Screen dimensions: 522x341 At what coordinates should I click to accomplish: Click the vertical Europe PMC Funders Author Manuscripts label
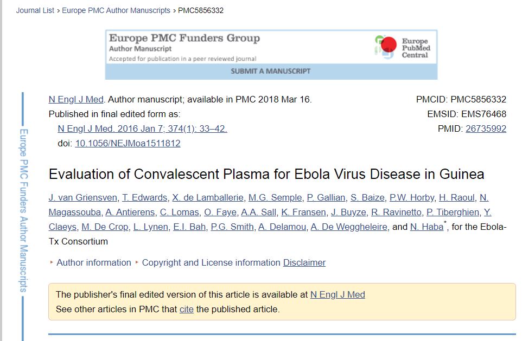[23, 210]
